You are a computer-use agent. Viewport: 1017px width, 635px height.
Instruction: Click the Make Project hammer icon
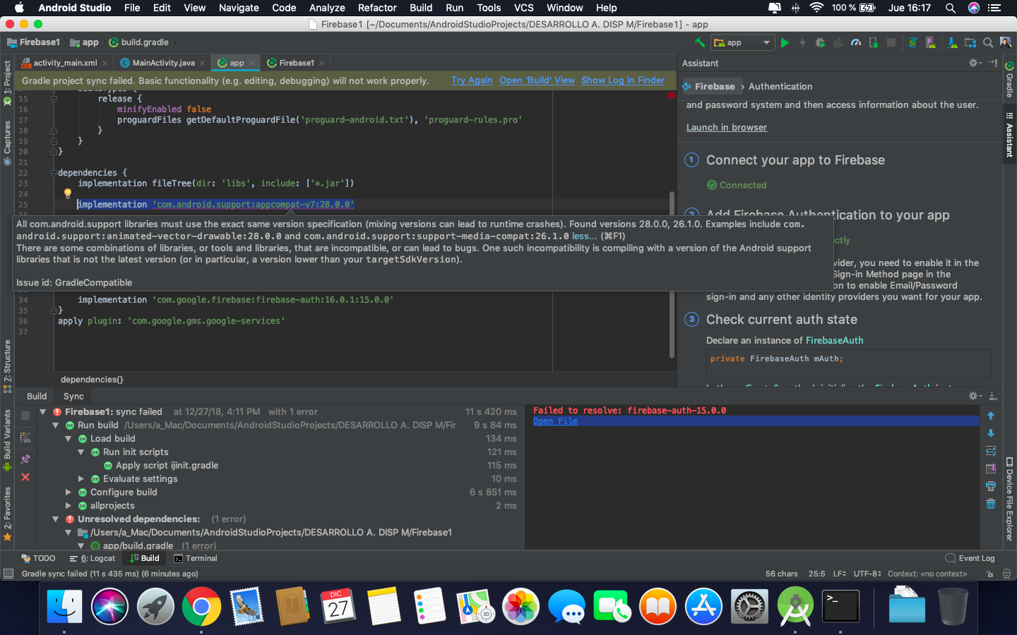pos(700,42)
